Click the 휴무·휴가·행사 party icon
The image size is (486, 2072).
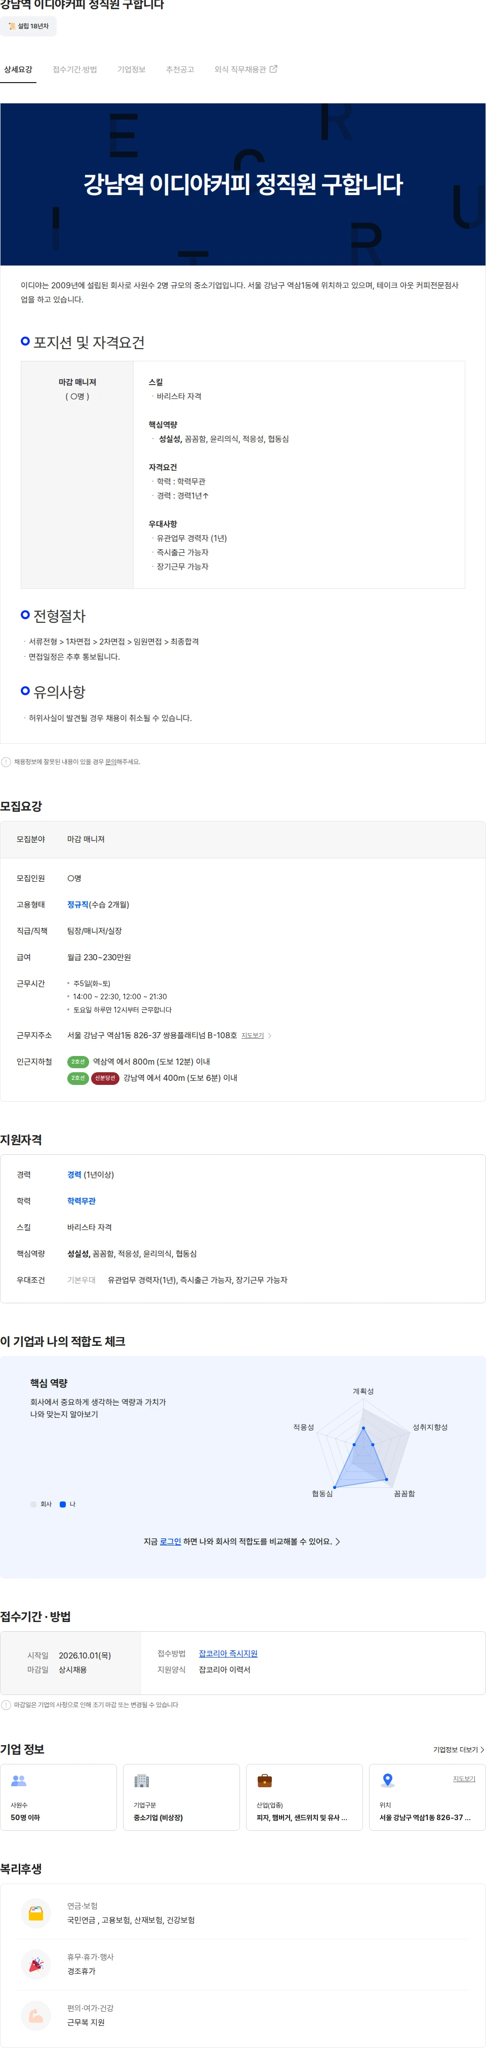pyautogui.click(x=35, y=1964)
